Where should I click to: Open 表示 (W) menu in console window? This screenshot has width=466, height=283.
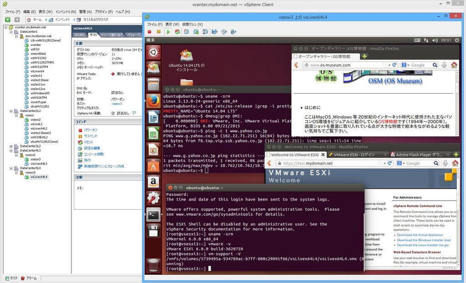click(172, 25)
